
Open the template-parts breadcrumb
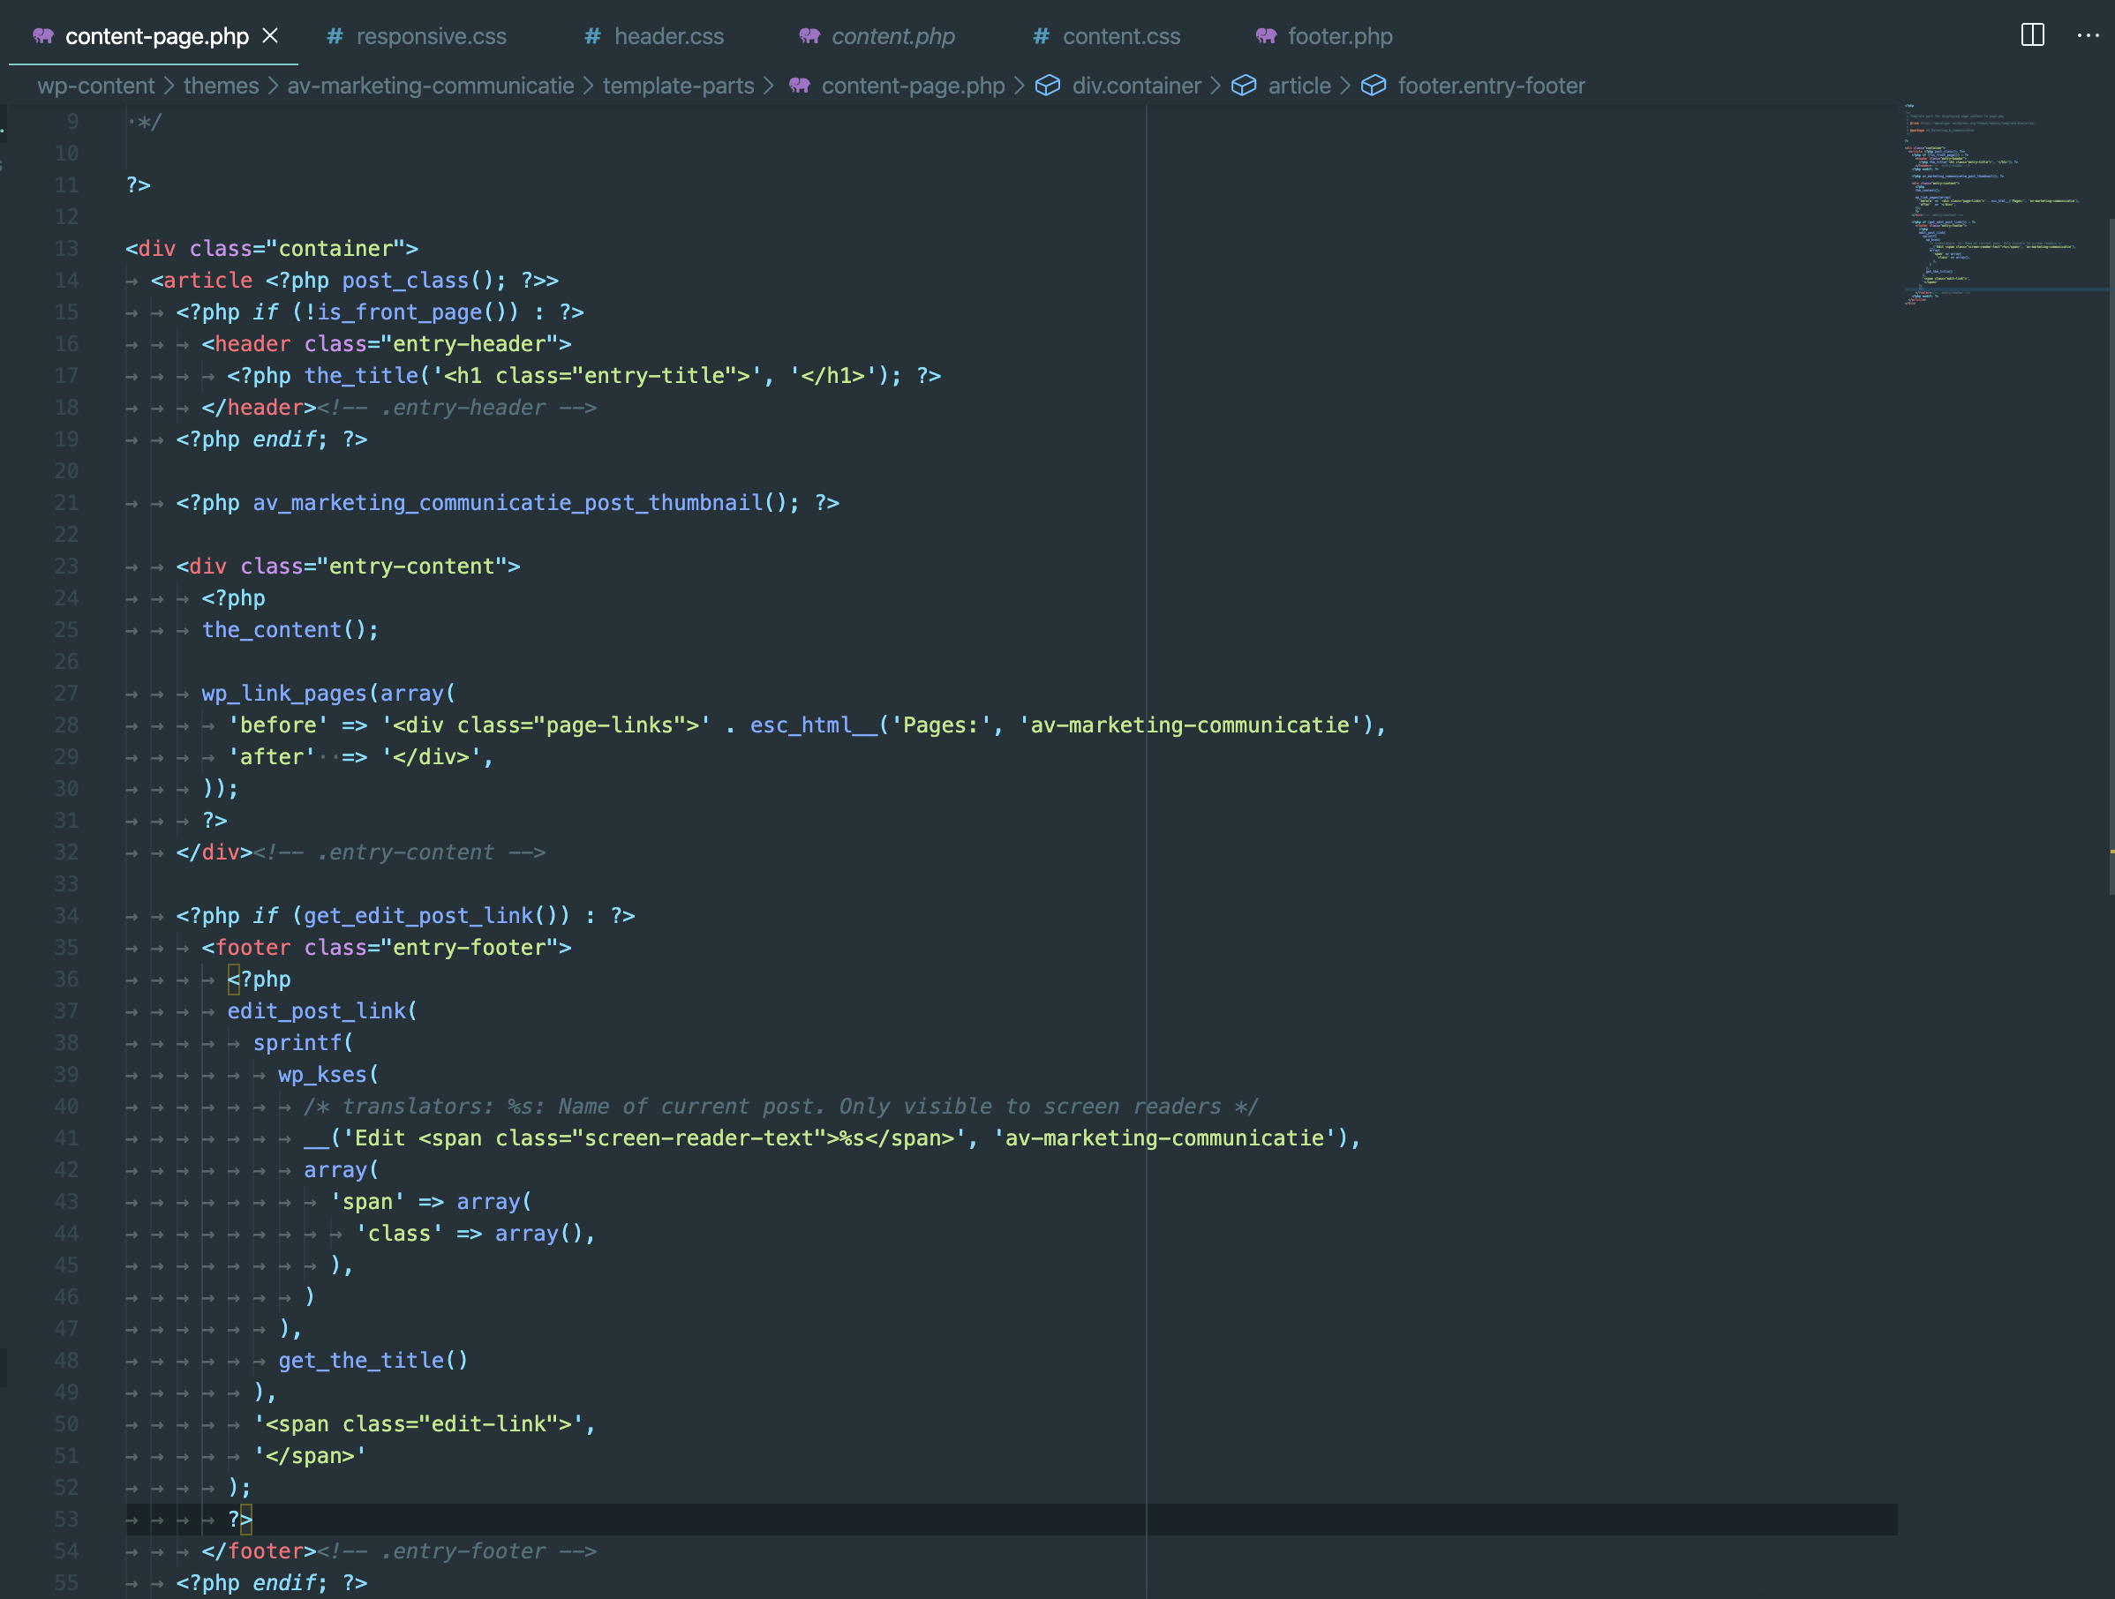pos(678,86)
